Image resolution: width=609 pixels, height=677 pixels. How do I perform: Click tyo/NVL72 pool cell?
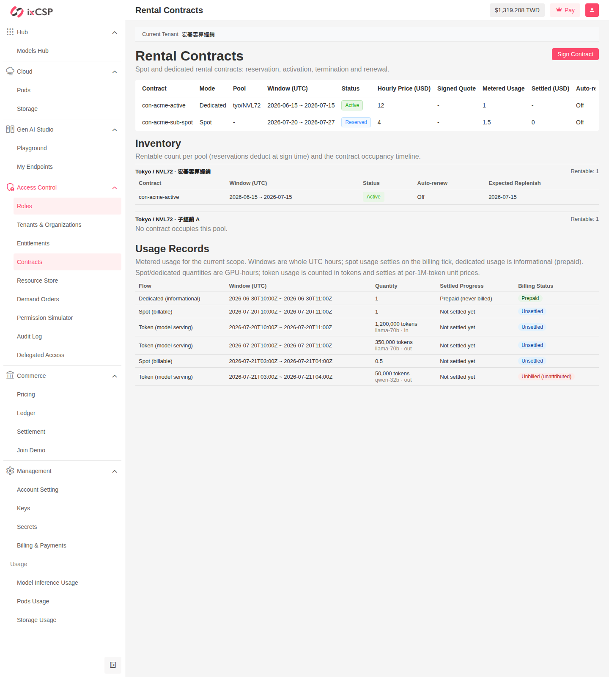click(x=247, y=105)
